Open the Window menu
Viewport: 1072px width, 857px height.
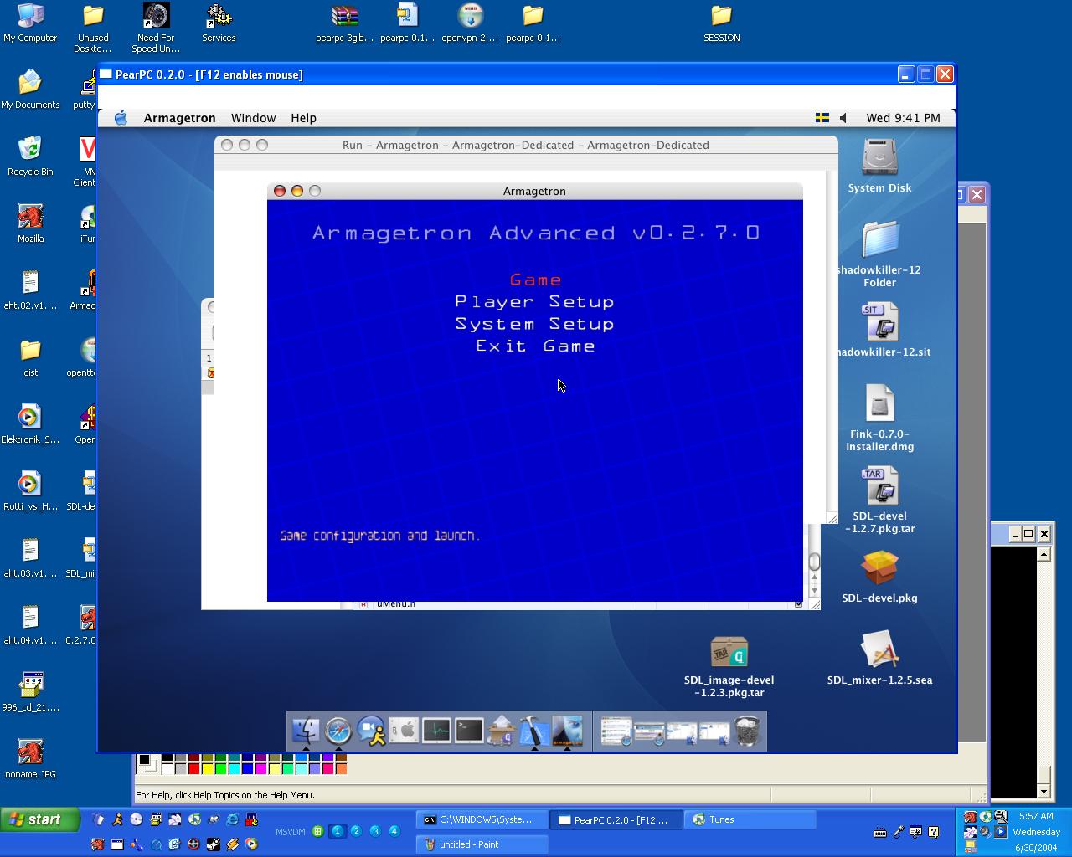point(253,118)
